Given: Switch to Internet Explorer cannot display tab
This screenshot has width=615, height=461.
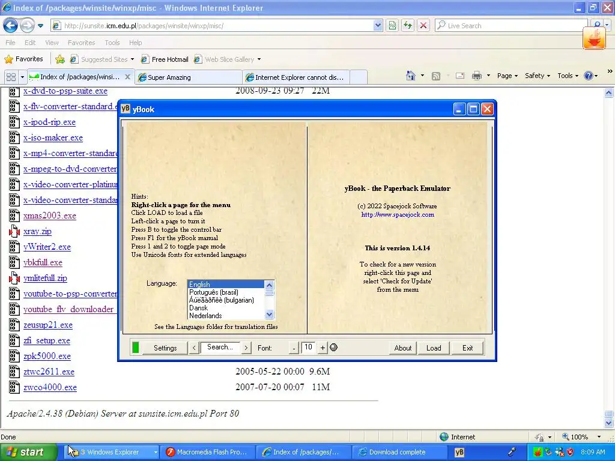Looking at the screenshot, I should click(295, 77).
